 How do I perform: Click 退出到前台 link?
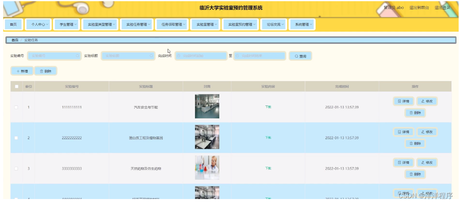(419, 8)
